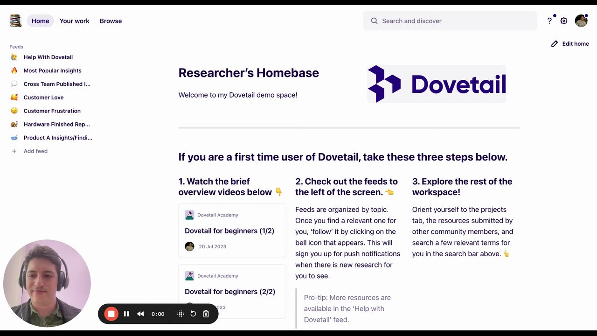Click the pencil icon beside Edit home
The height and width of the screenshot is (336, 597).
[x=555, y=44]
